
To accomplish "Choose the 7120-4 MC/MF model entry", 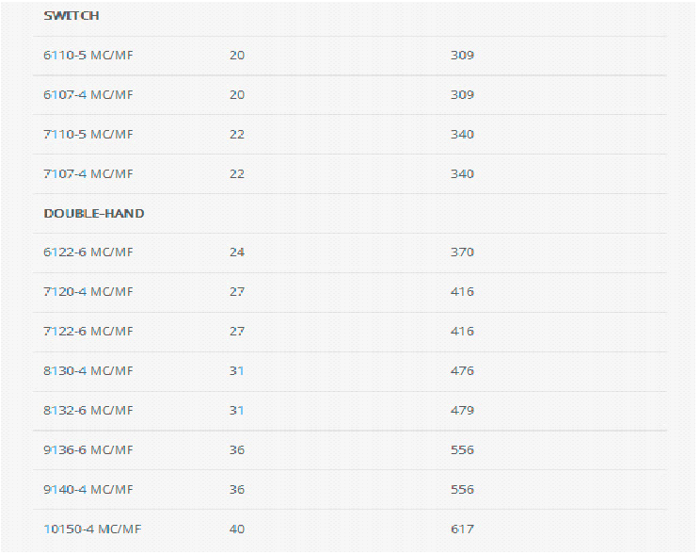I will click(88, 292).
